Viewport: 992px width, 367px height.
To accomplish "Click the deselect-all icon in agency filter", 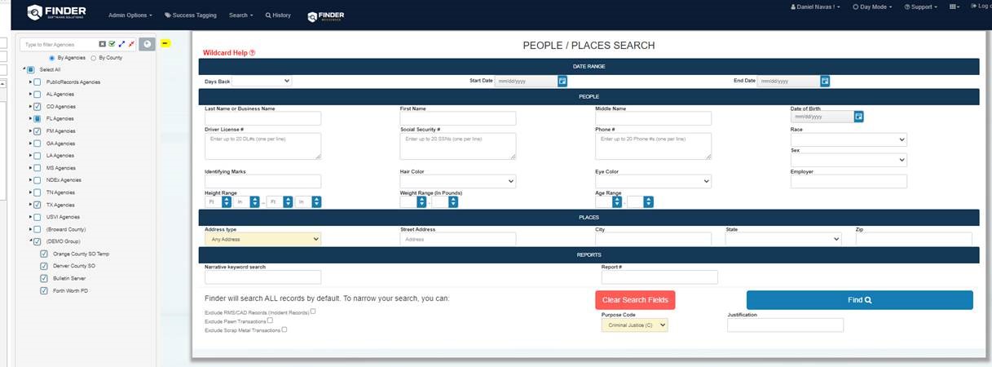I will (103, 44).
